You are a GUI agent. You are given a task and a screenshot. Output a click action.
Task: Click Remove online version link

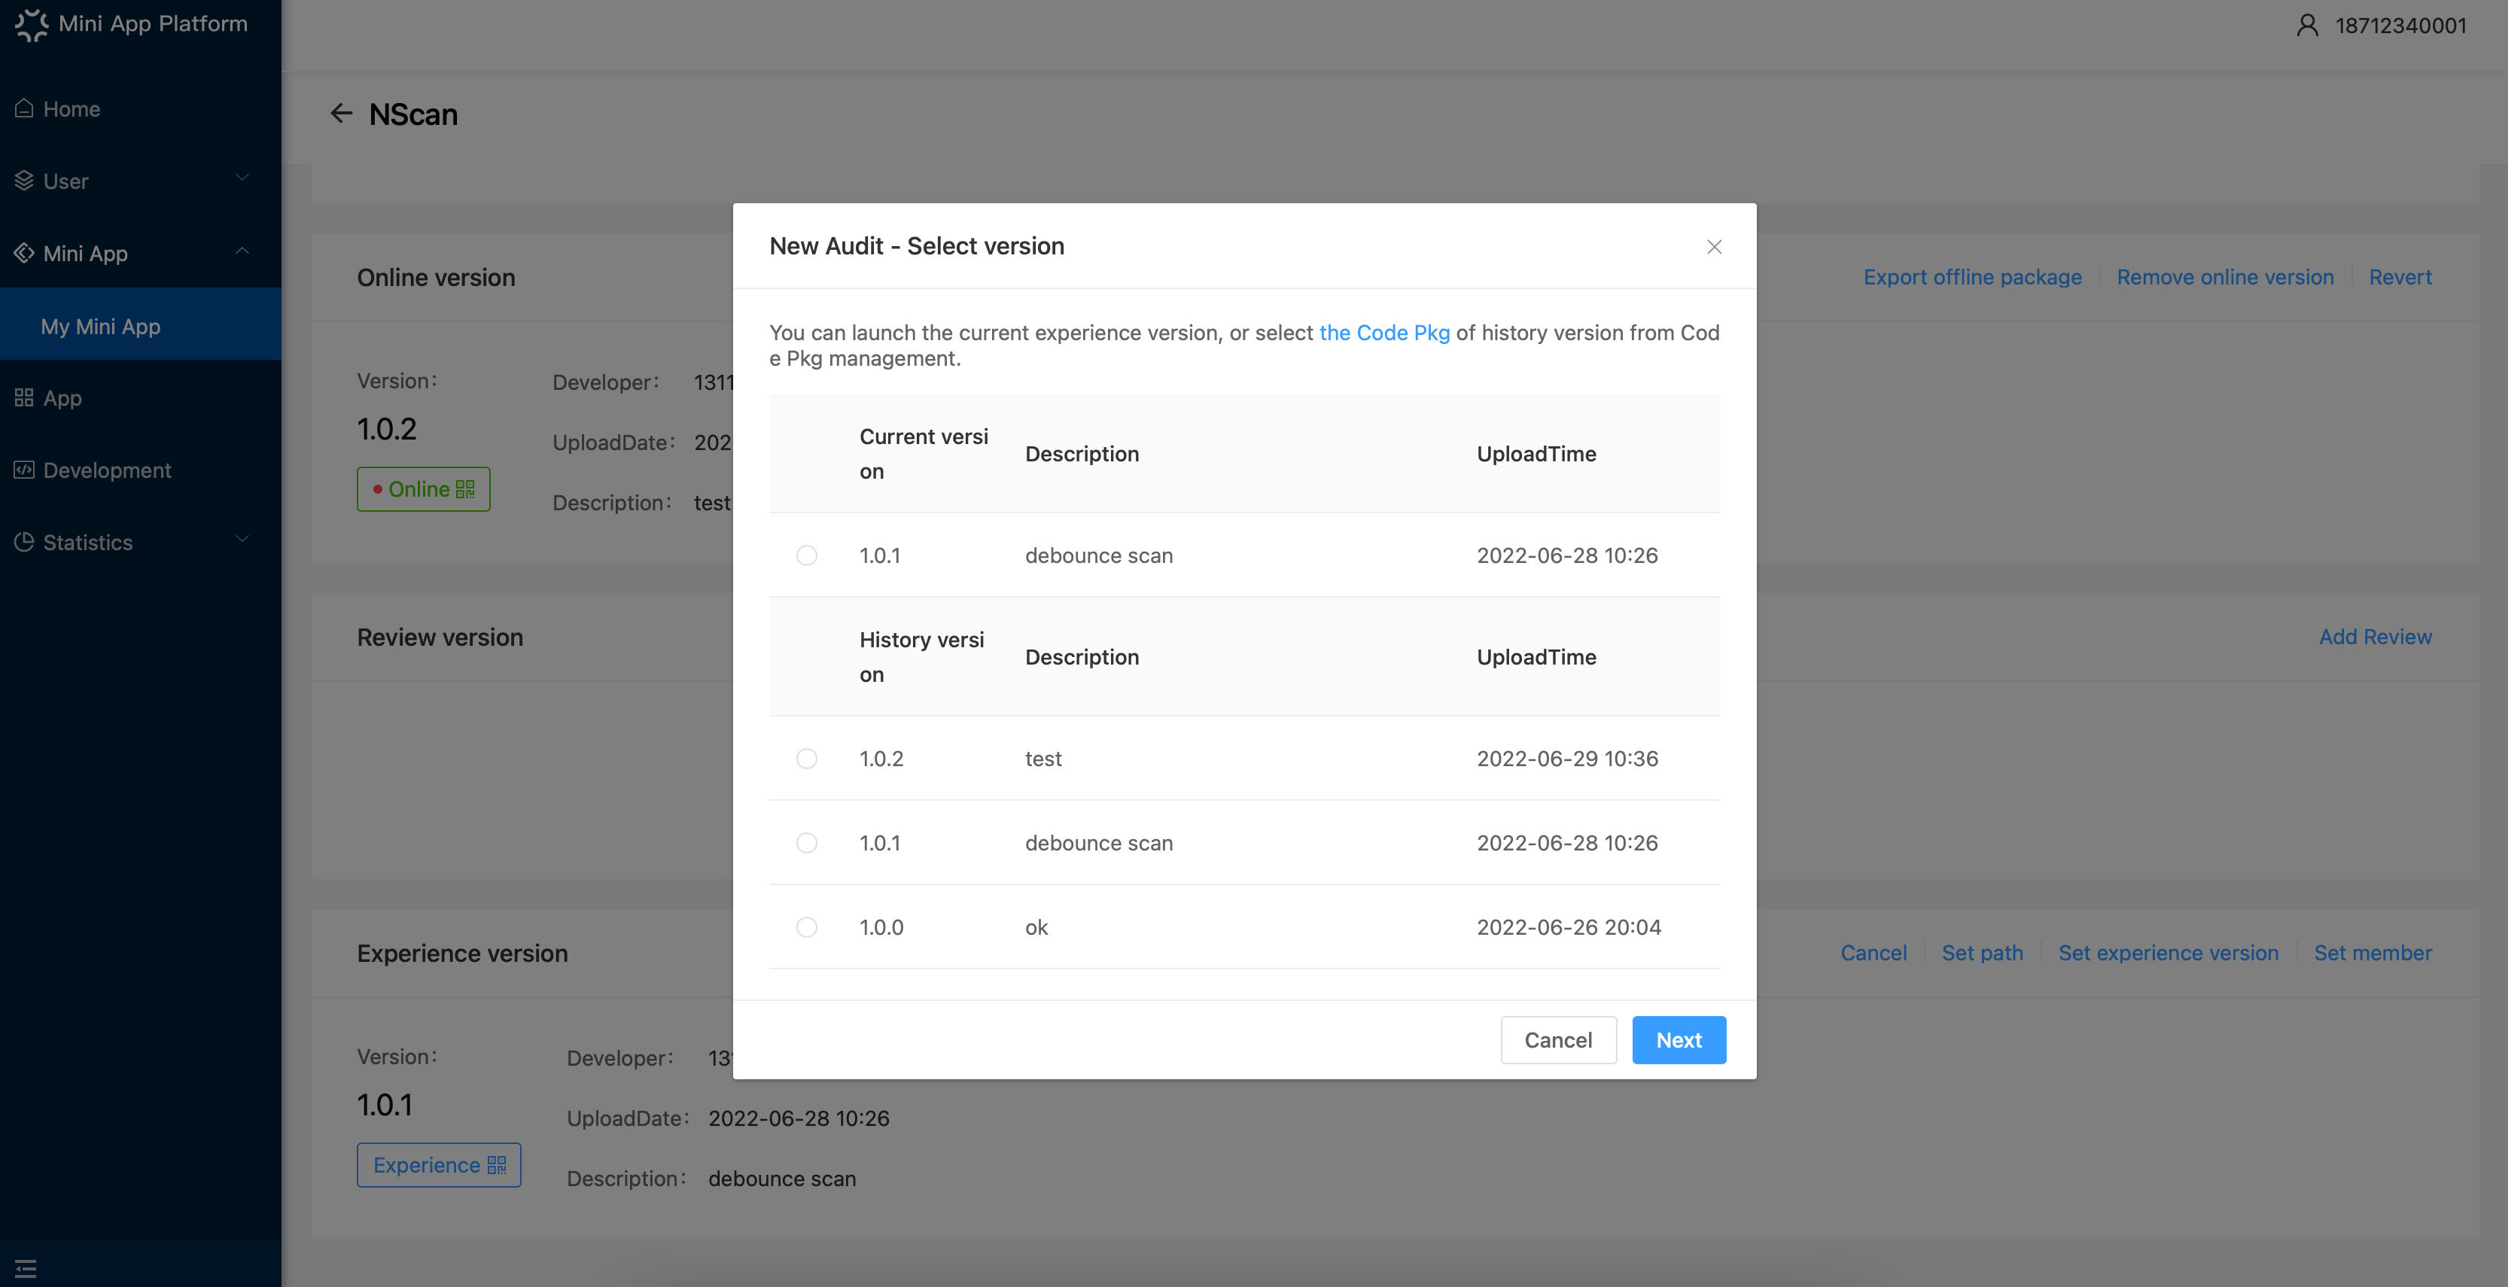tap(2225, 276)
